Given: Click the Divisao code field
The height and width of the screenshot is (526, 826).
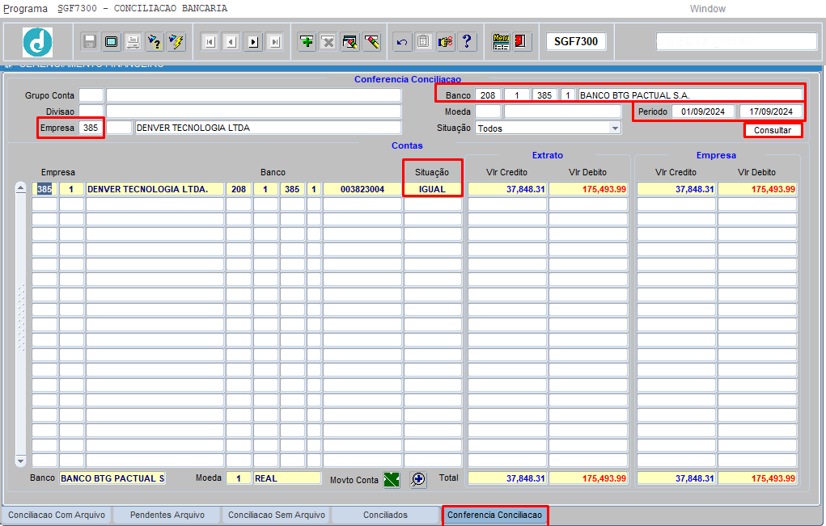Looking at the screenshot, I should click(91, 112).
